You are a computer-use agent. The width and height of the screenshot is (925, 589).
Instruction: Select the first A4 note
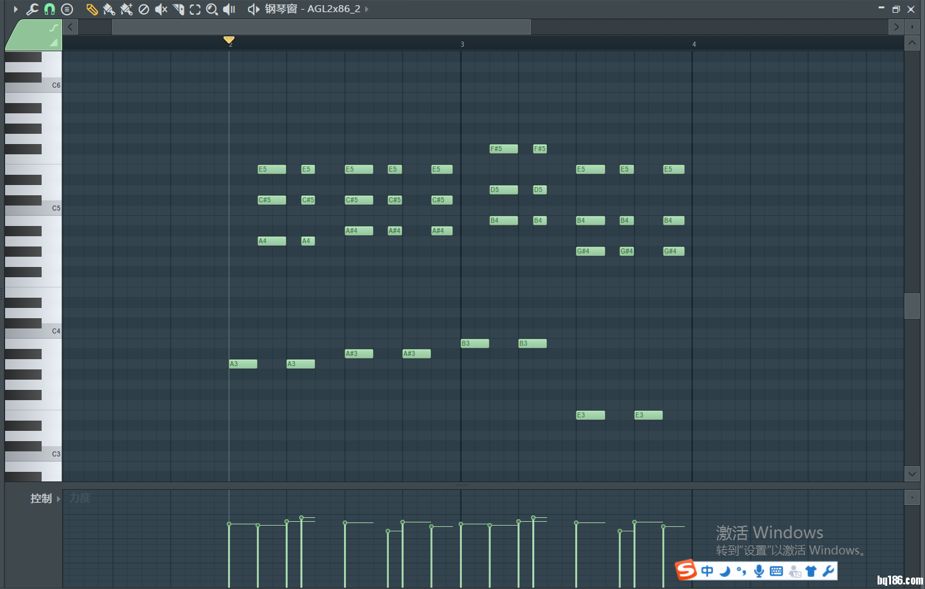point(272,241)
